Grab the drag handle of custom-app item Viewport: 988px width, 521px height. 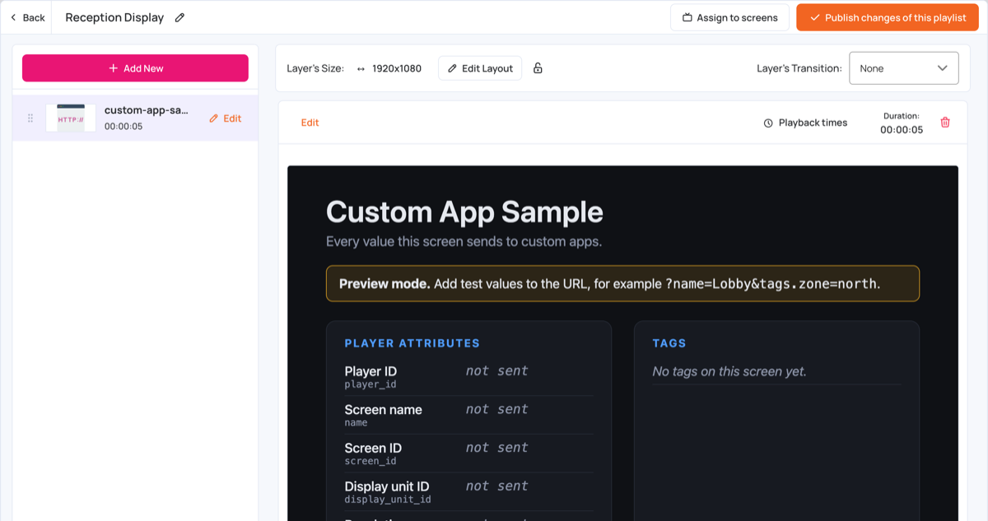tap(30, 118)
